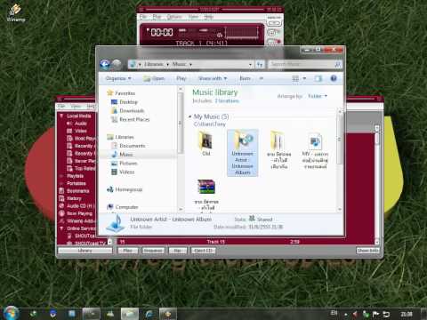Click dropdown arrow after Music in address bar
Viewport: 427px width, 320px height.
click(190, 64)
